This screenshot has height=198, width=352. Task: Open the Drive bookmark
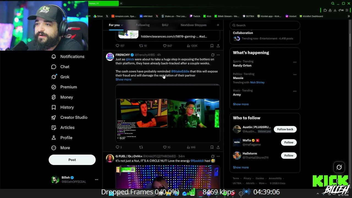tap(98, 16)
